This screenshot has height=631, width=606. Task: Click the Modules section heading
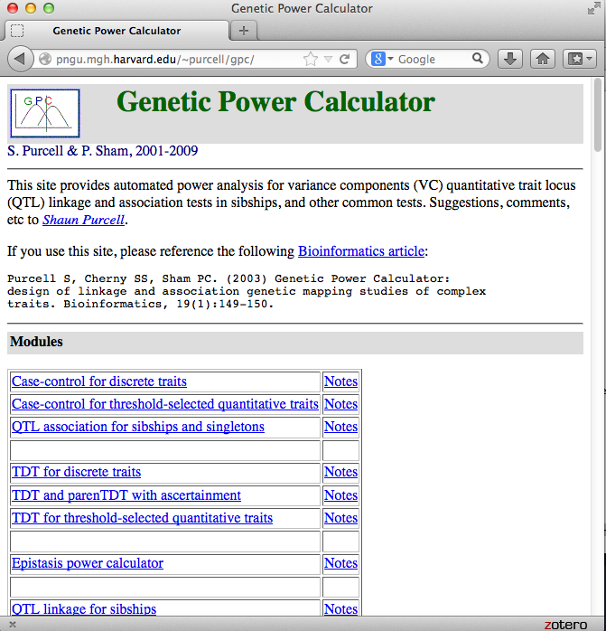pos(36,342)
